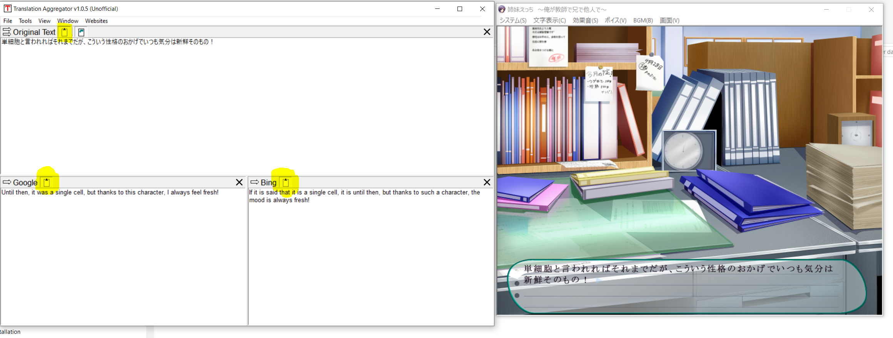Select the "Bing" panel label

[x=269, y=182]
